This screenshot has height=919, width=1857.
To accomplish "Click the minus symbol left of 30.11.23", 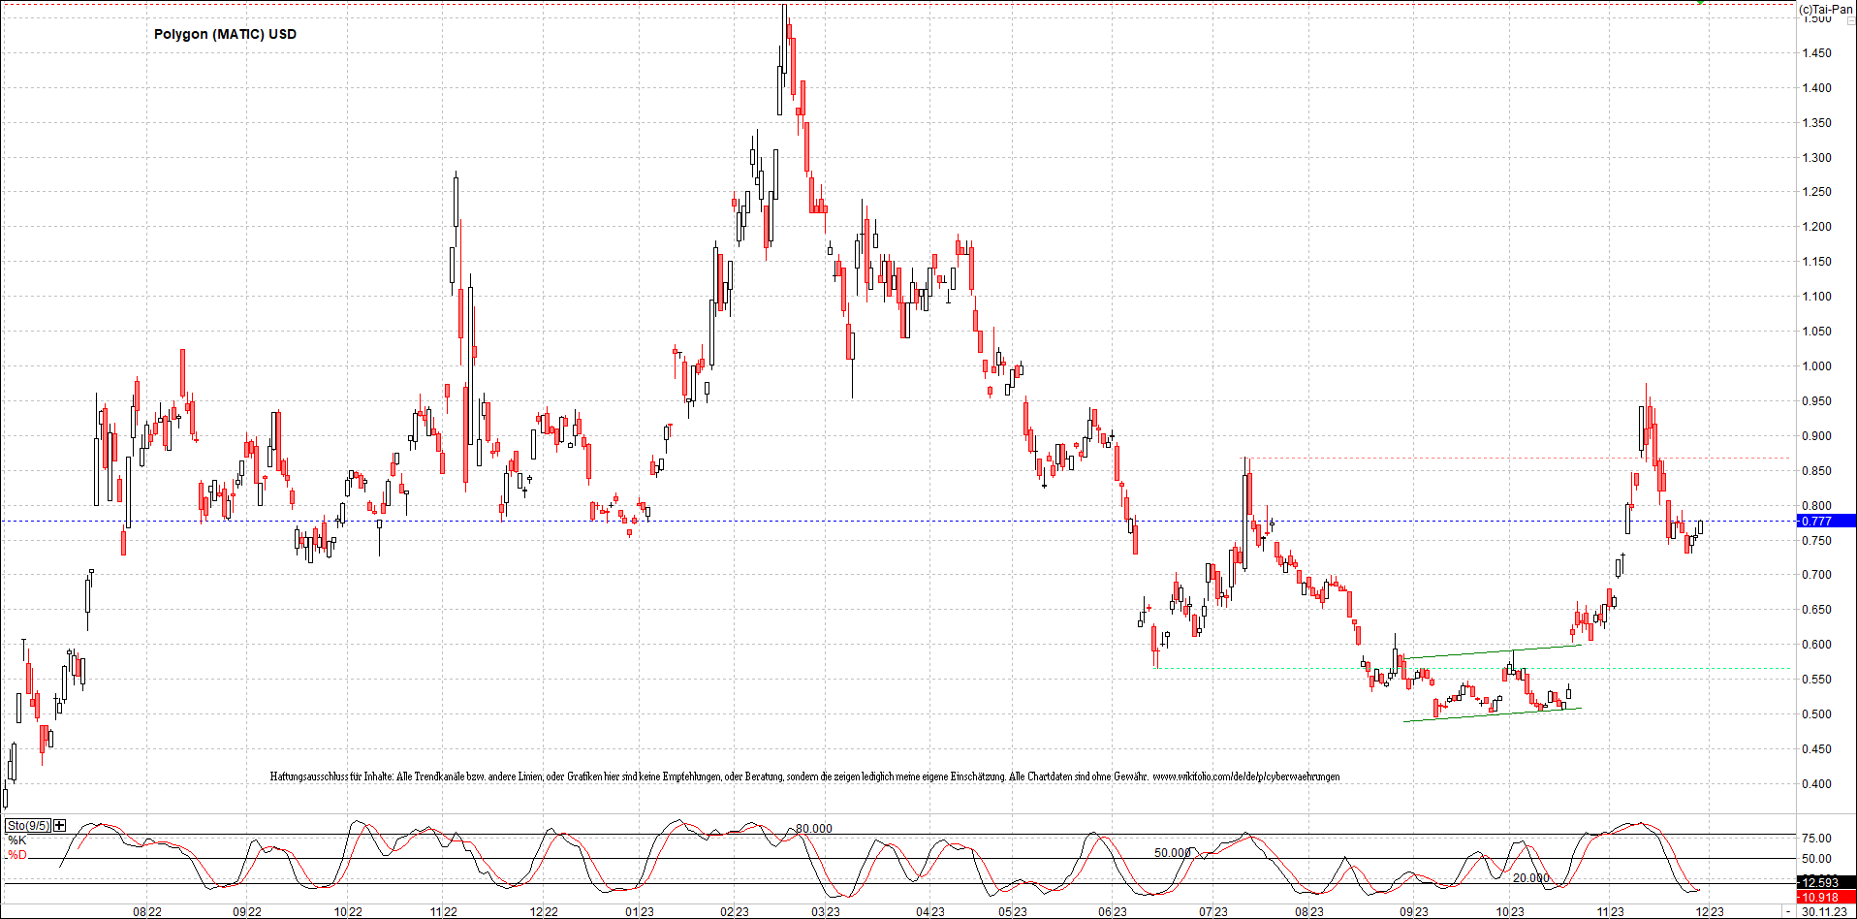I will [x=1789, y=912].
